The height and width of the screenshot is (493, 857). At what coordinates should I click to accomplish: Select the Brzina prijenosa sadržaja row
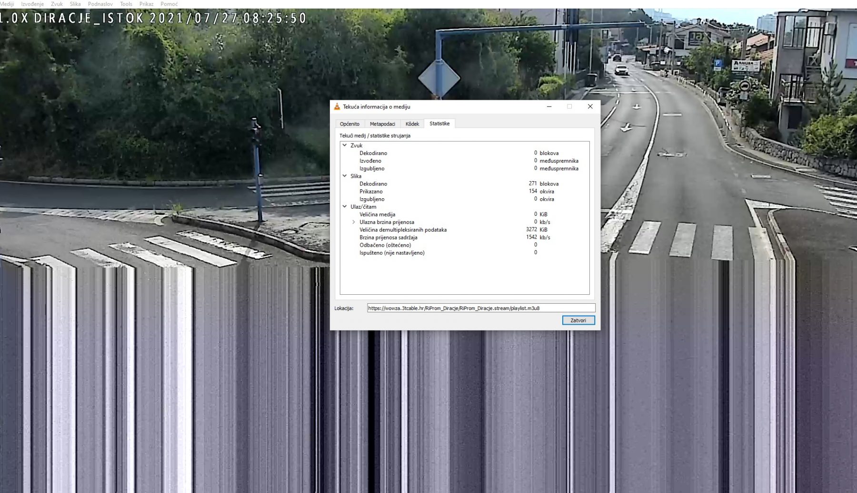tap(388, 237)
